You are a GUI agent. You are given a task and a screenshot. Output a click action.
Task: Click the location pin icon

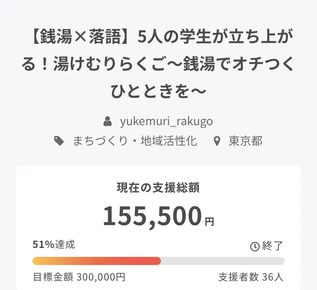point(217,141)
